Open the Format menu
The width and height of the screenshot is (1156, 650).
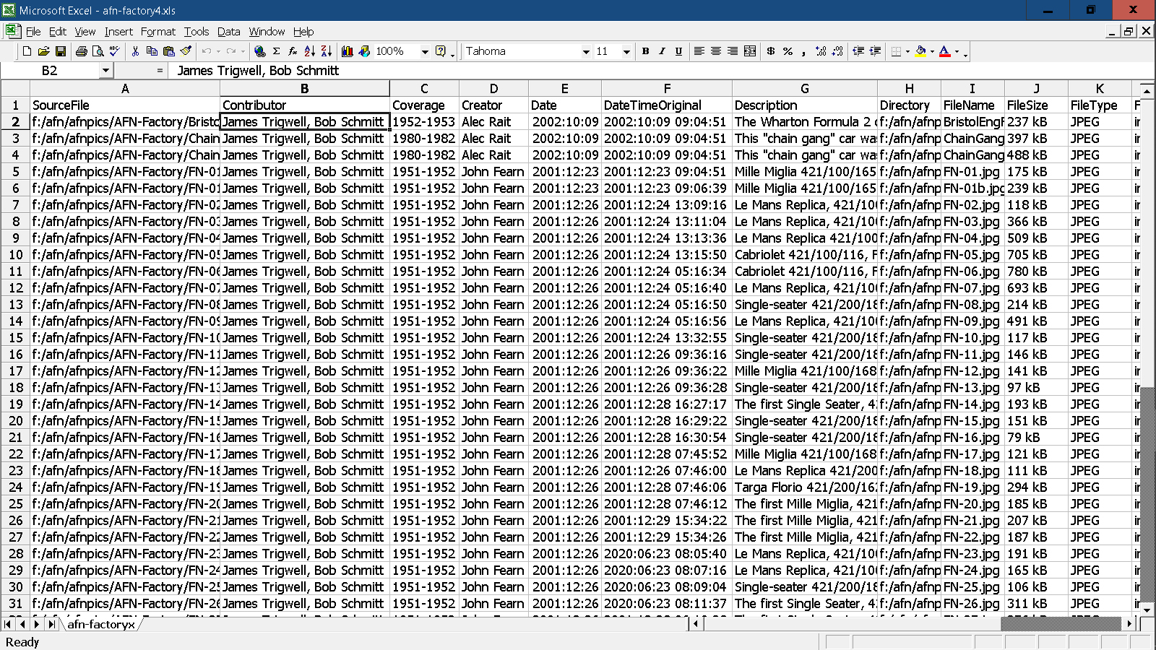click(x=158, y=32)
